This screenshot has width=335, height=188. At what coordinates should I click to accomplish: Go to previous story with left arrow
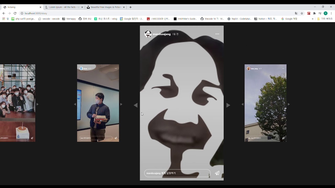pyautogui.click(x=136, y=105)
